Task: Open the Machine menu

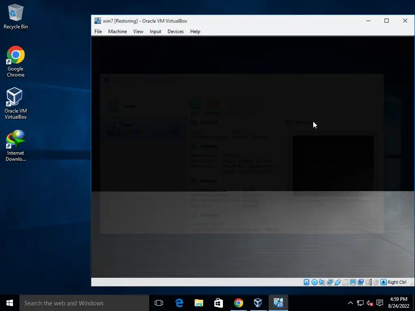Action: 118,32
